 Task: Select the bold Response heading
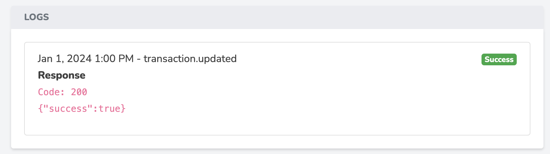tap(62, 75)
